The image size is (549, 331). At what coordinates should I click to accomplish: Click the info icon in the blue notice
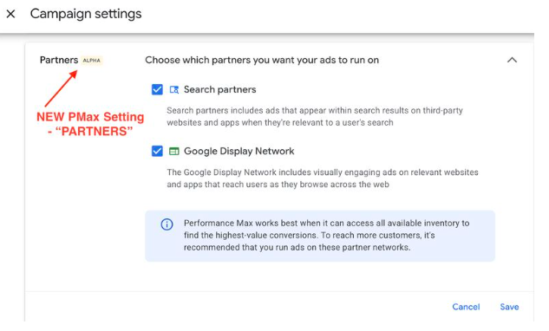[167, 224]
